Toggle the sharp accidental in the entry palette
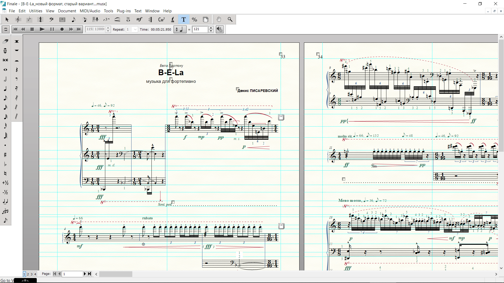This screenshot has width=504, height=283. (x=5, y=155)
